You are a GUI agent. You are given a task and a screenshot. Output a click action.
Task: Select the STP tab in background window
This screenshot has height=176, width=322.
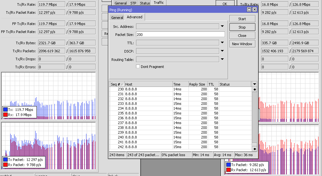click(133, 3)
